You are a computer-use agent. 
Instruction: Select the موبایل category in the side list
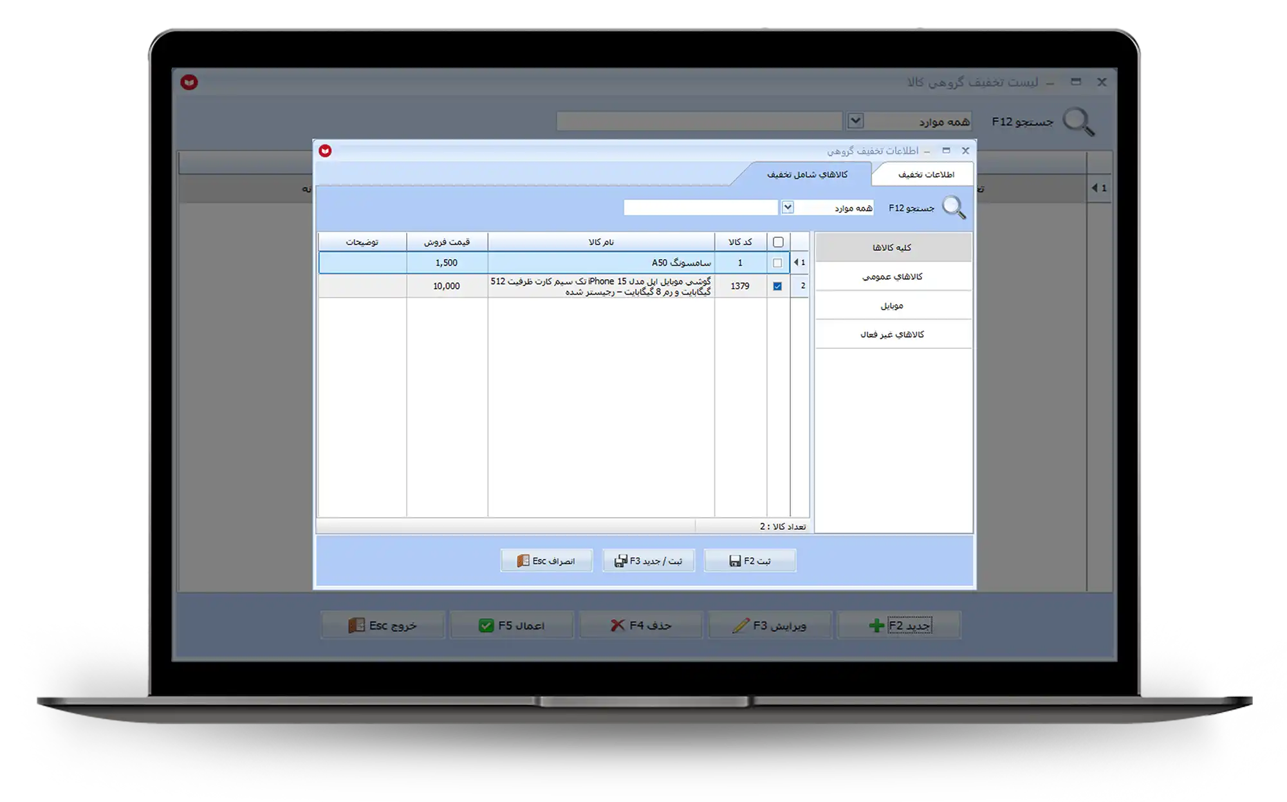point(892,305)
